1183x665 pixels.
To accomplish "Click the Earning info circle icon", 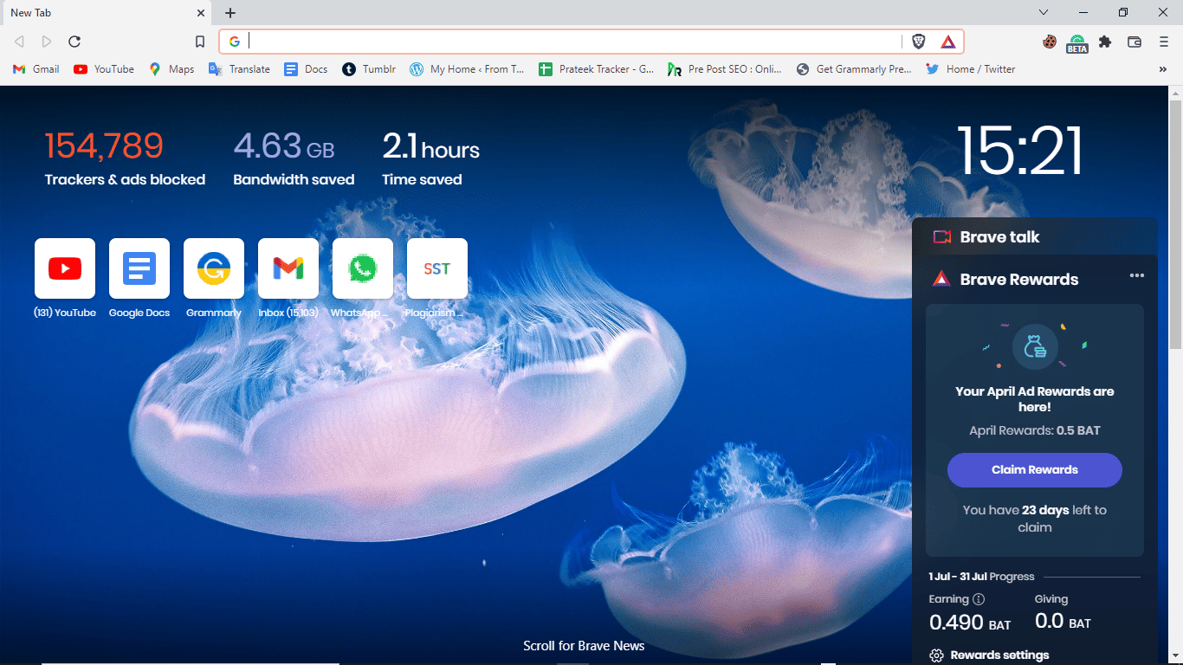I will click(979, 599).
